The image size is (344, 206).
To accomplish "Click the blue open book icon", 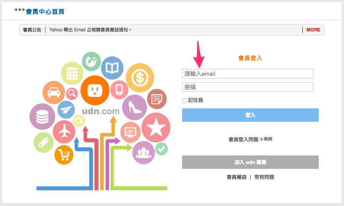I will (112, 68).
